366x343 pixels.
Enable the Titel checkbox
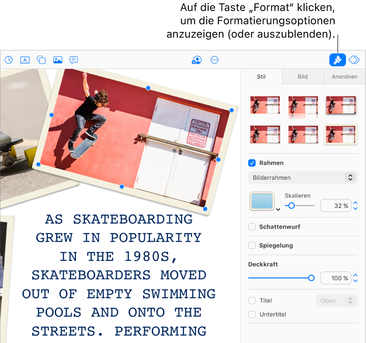[252, 301]
